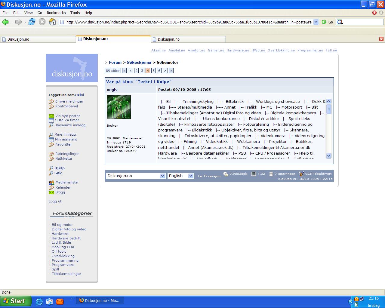Close current tab with red X
Screen dimensions: 385x308
(x=381, y=39)
